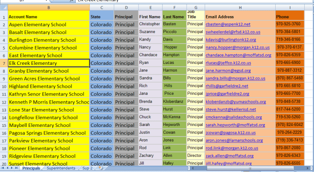Select row 12 header

click(x=4, y=102)
